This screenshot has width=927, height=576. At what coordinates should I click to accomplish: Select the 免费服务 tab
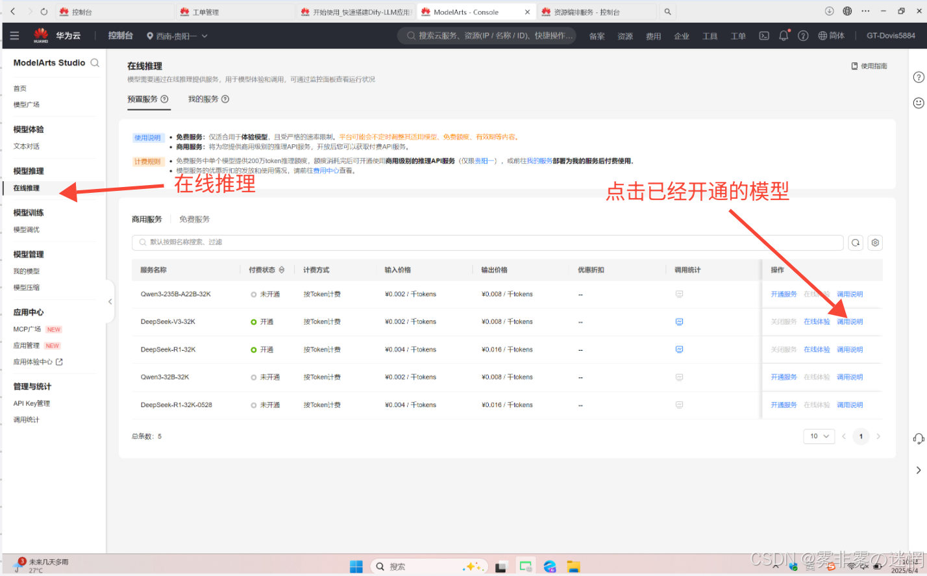[x=195, y=219]
